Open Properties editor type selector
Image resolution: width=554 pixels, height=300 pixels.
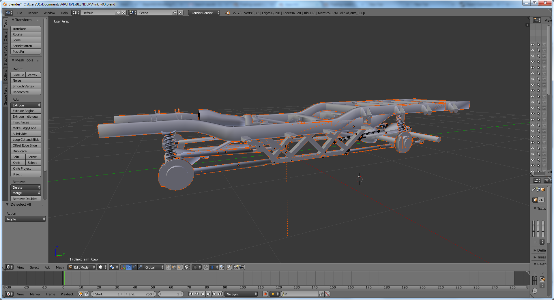point(537,181)
